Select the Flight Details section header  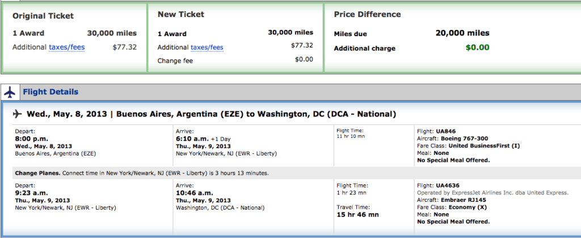(x=50, y=92)
